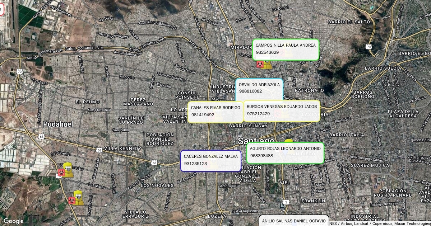The height and width of the screenshot is (226, 431).
Task: Select the hazmat suit marker beside Longitudinal street
Action: coord(78,198)
